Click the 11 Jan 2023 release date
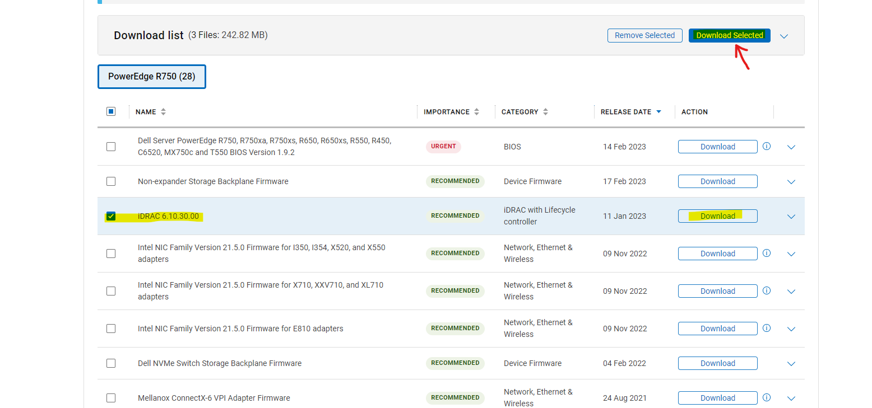 (624, 216)
